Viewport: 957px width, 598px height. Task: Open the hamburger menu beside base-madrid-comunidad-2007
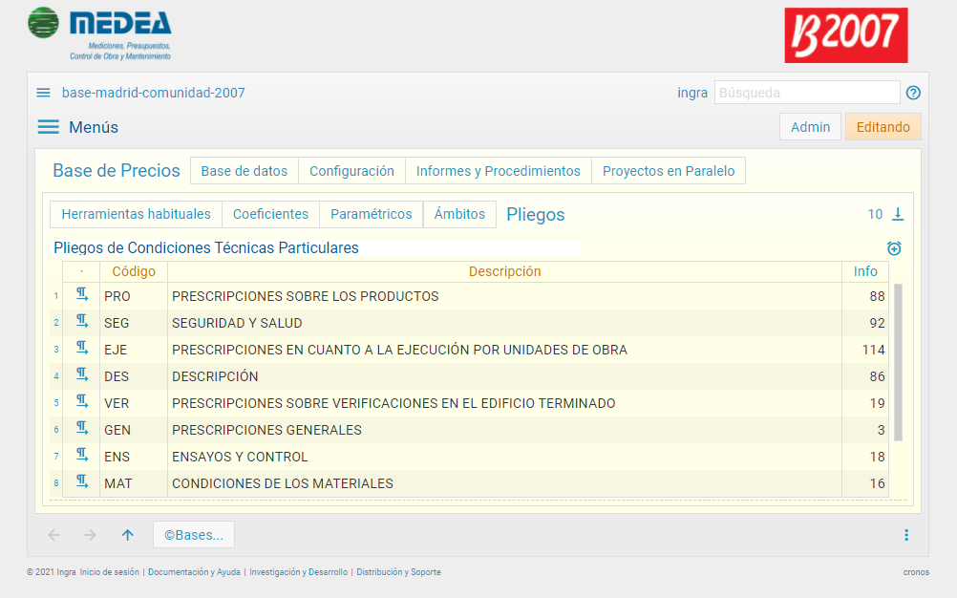click(43, 93)
